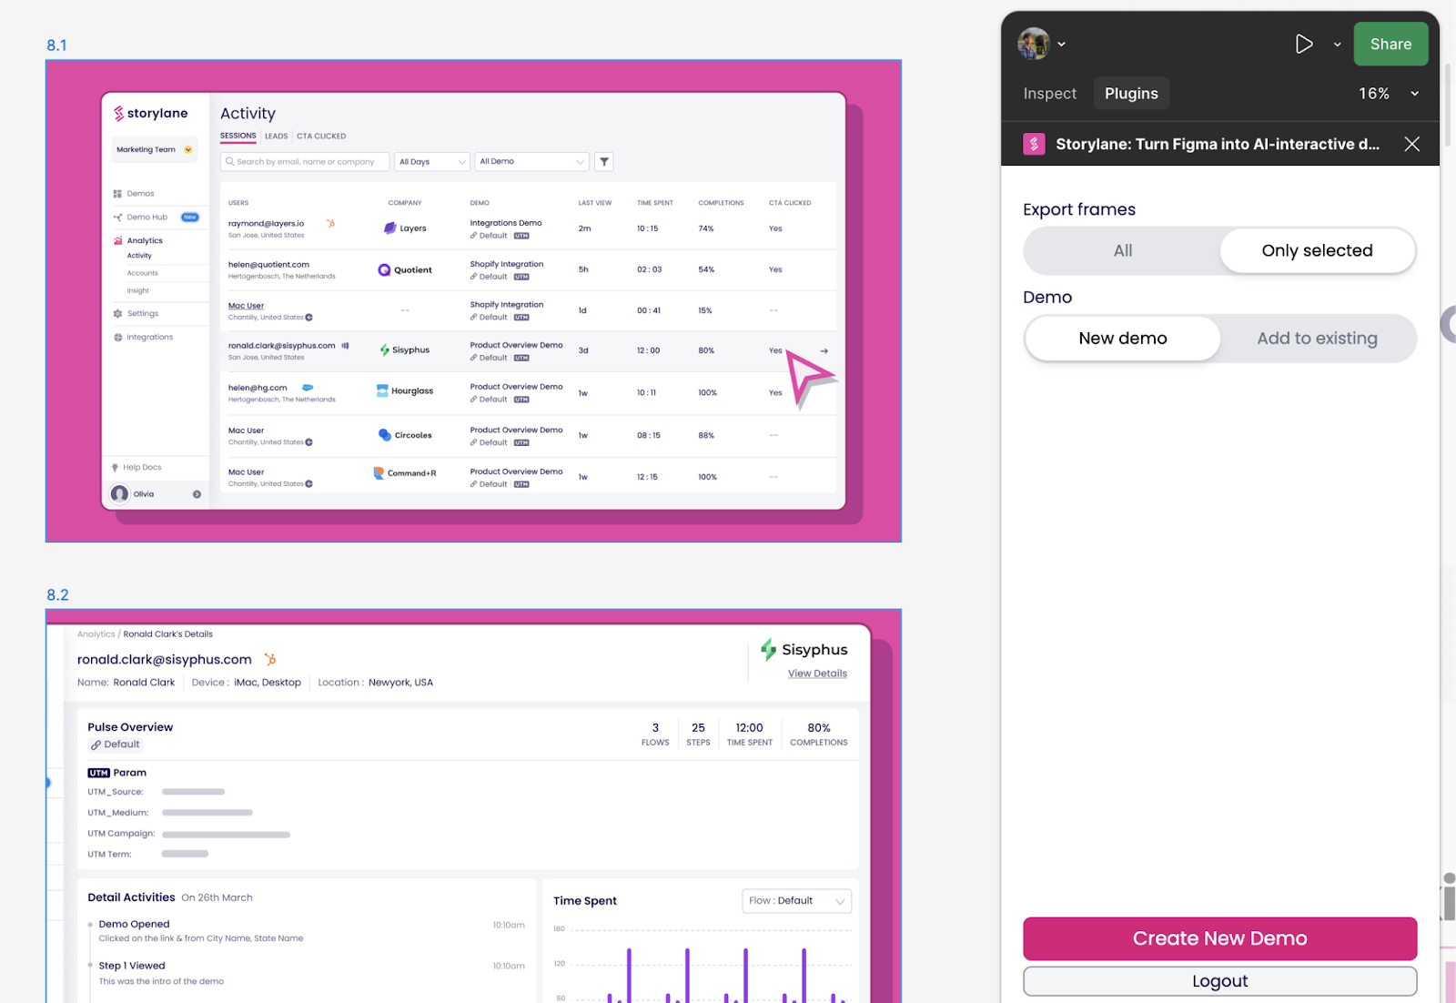The width and height of the screenshot is (1456, 1003).
Task: Open the Marketing Team workspace dropdown
Action: click(x=155, y=149)
